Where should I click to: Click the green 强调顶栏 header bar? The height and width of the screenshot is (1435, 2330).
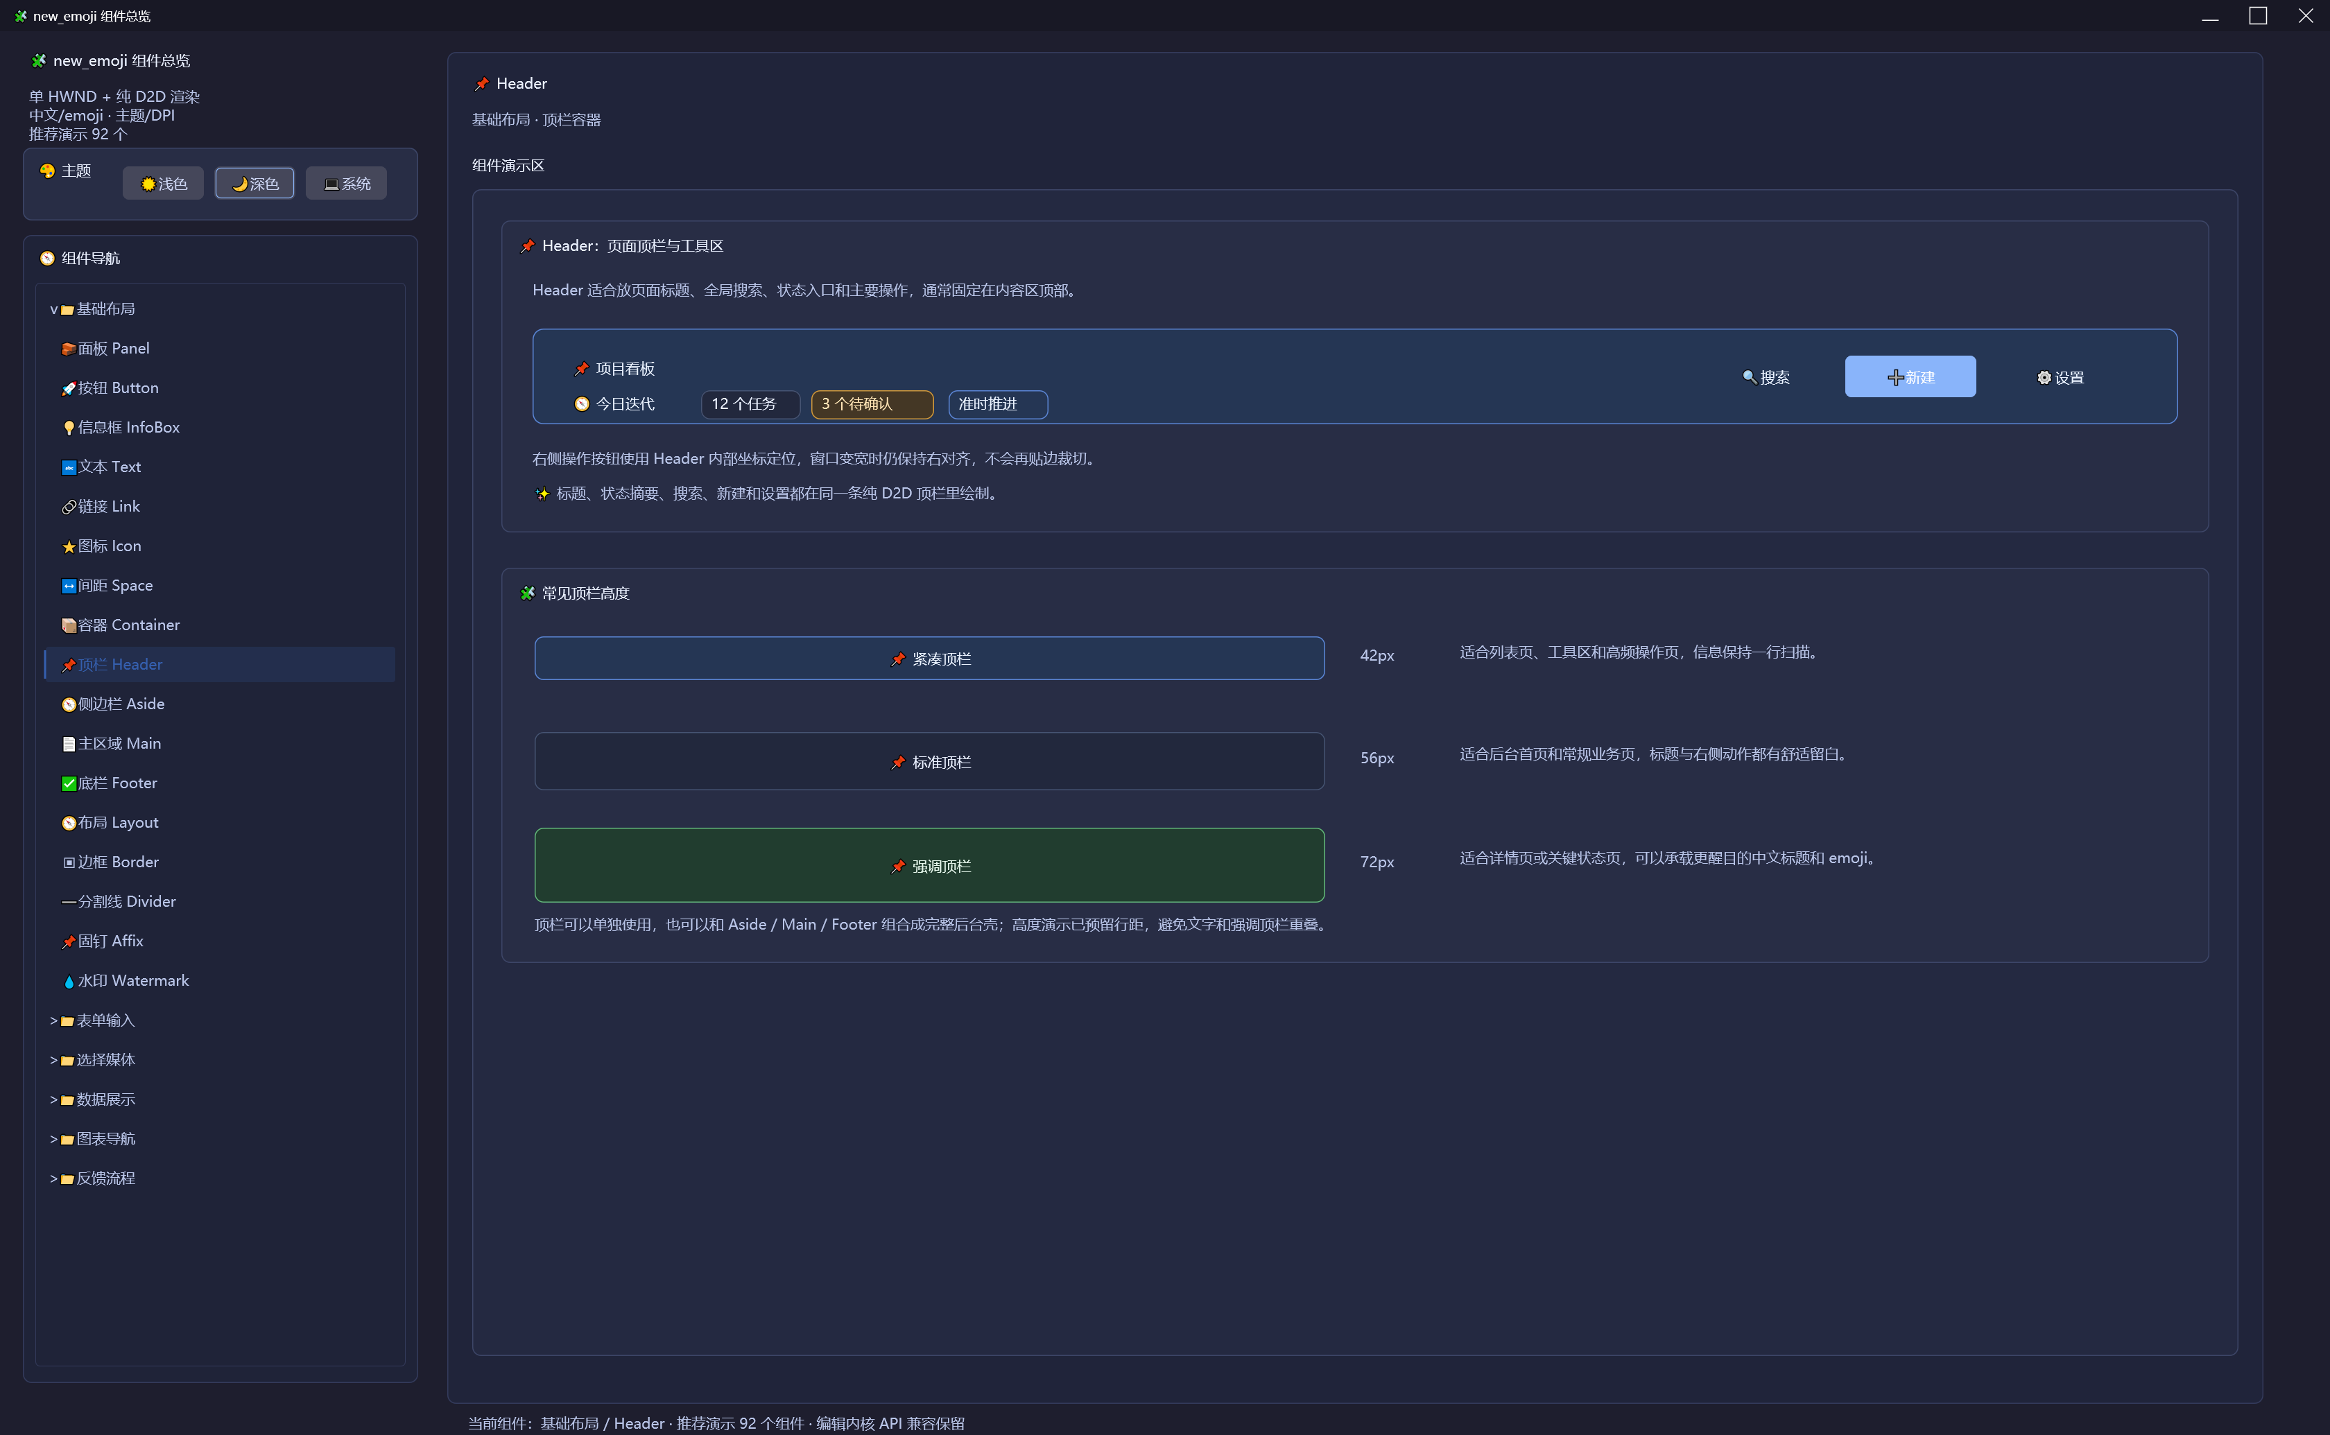(x=929, y=866)
